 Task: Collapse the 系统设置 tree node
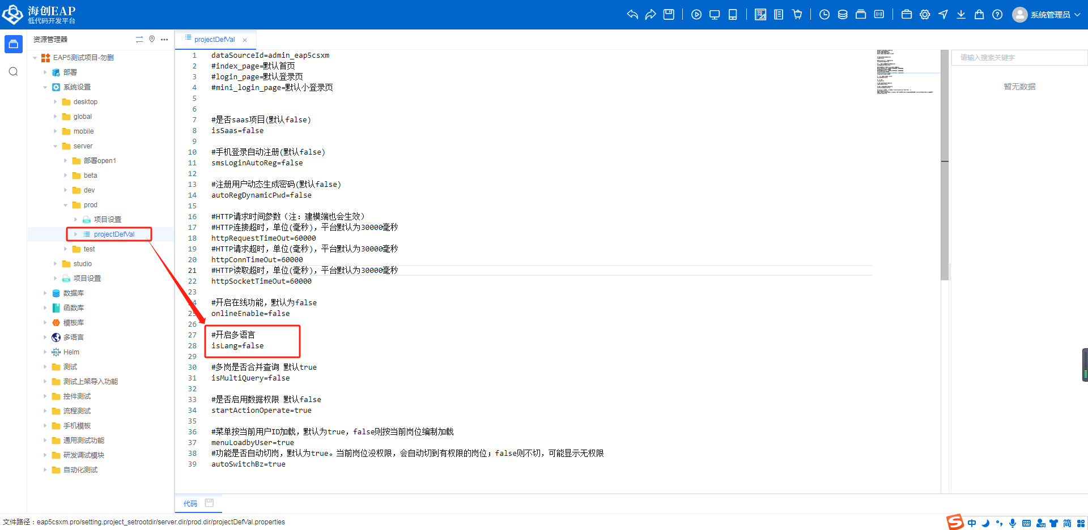[x=45, y=87]
